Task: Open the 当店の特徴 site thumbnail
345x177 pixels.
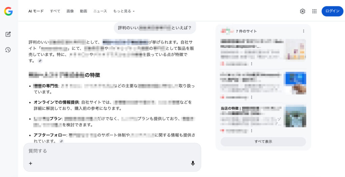Action: pyautogui.click(x=295, y=117)
